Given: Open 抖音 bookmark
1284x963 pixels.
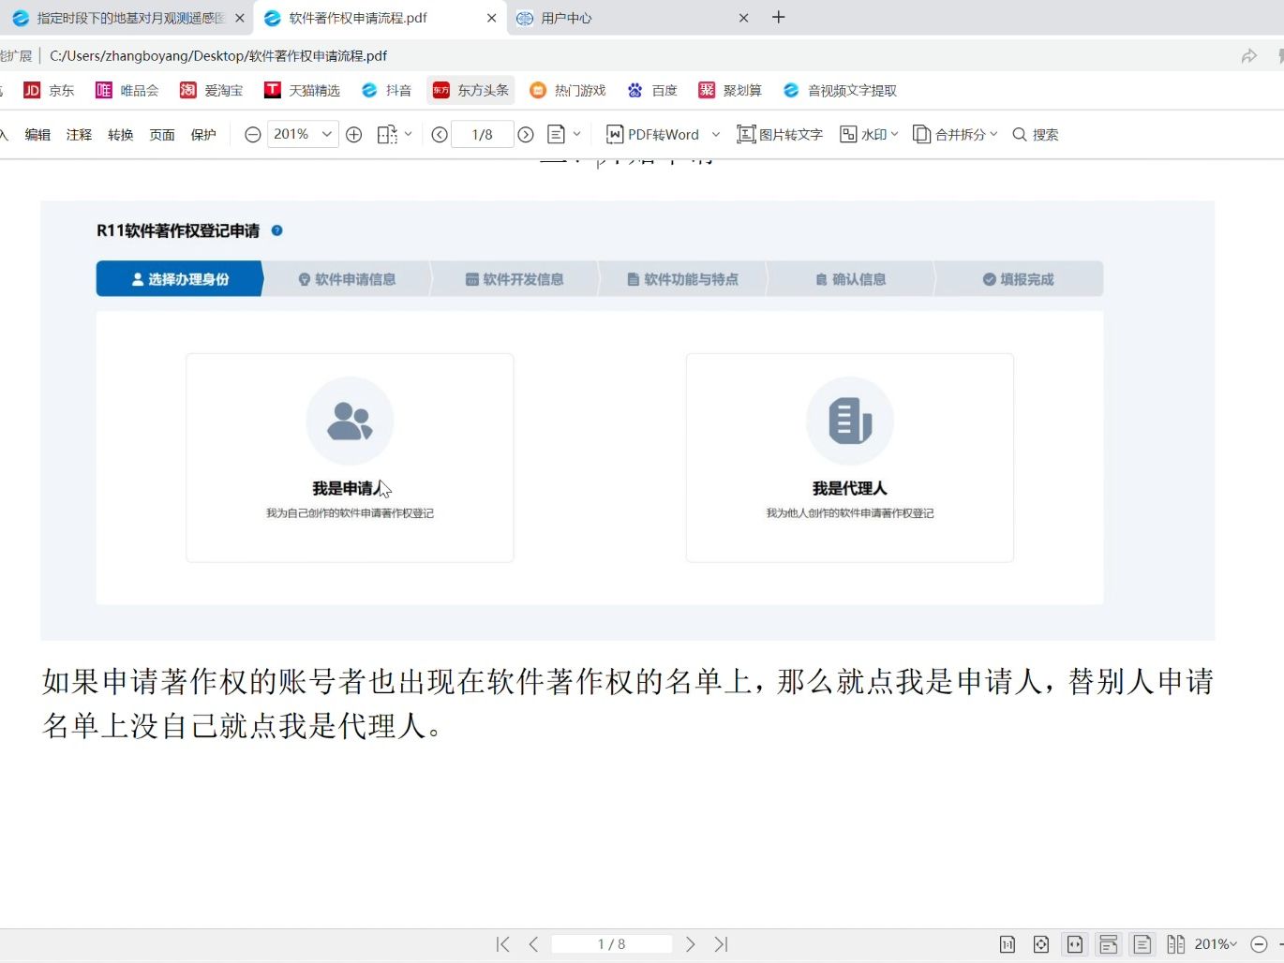Looking at the screenshot, I should [x=387, y=90].
